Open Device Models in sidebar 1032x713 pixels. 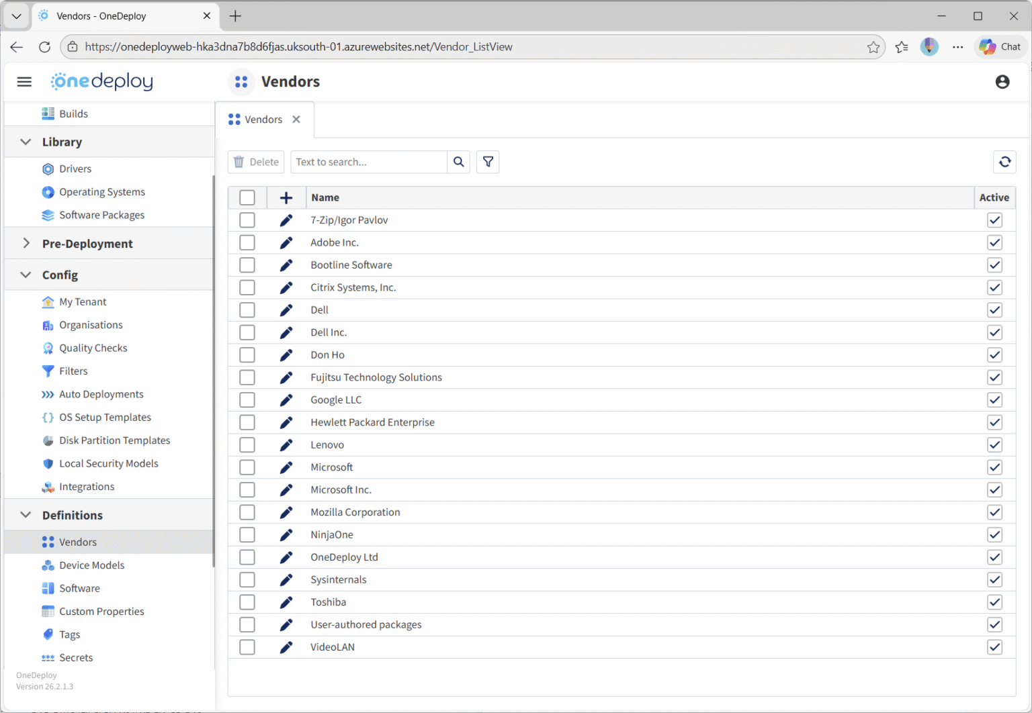pos(92,565)
